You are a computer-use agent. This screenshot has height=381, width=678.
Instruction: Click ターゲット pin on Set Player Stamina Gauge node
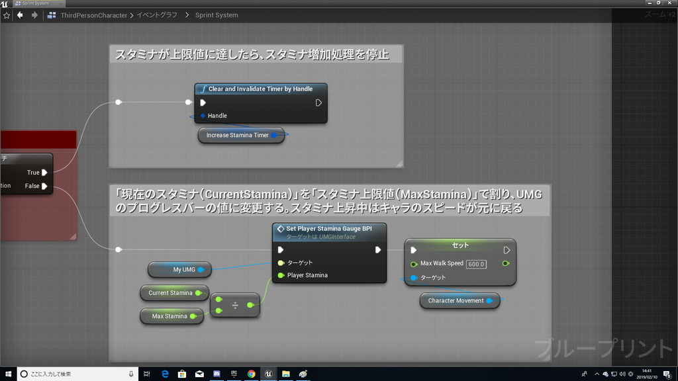coord(281,263)
